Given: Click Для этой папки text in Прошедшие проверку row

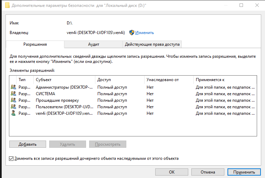Looking at the screenshot, I should coord(225,100).
